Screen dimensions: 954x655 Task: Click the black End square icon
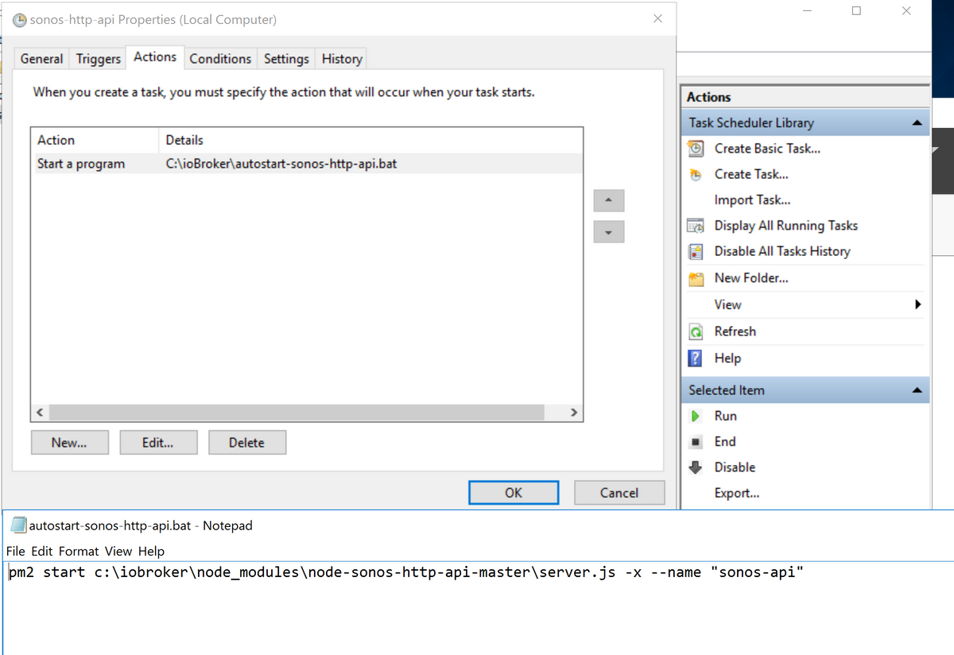[696, 442]
